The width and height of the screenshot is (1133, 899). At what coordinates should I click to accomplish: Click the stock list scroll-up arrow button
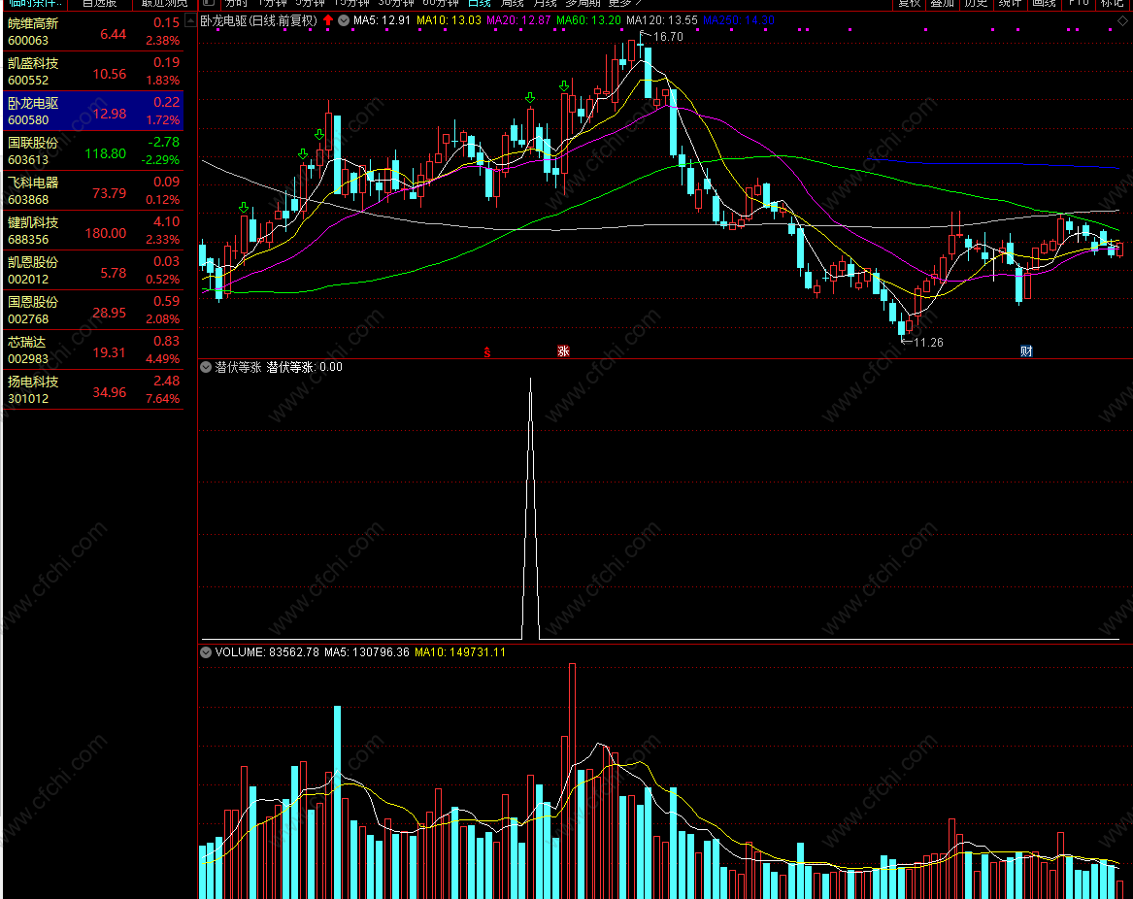tap(190, 20)
